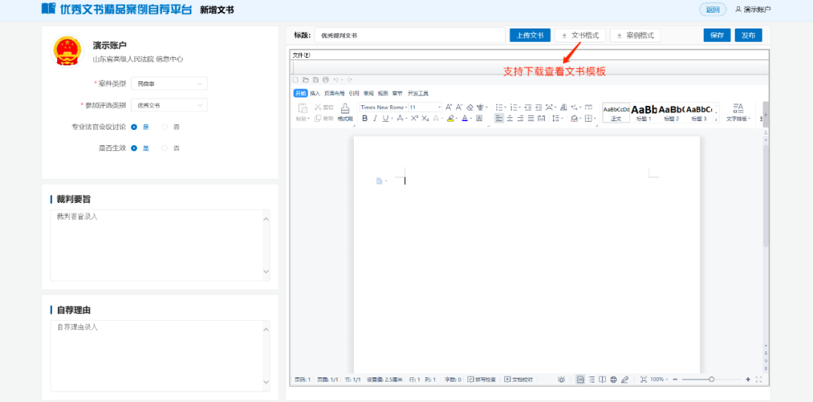
Task: Apply italic formatting in editor ribbon
Action: [x=376, y=118]
